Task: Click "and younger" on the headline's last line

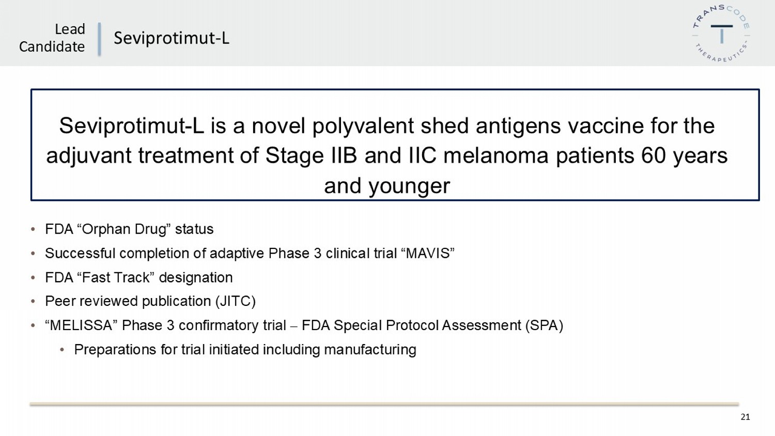Action: click(387, 186)
